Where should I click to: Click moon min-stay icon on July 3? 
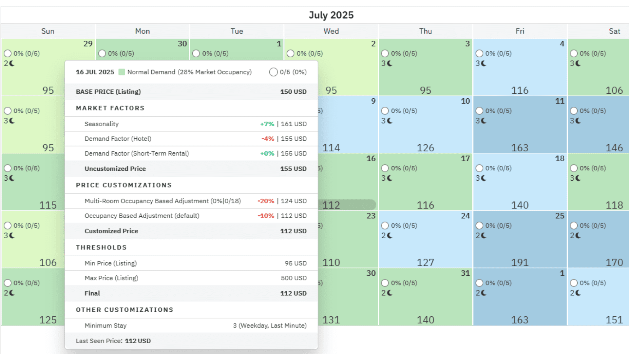(x=389, y=63)
